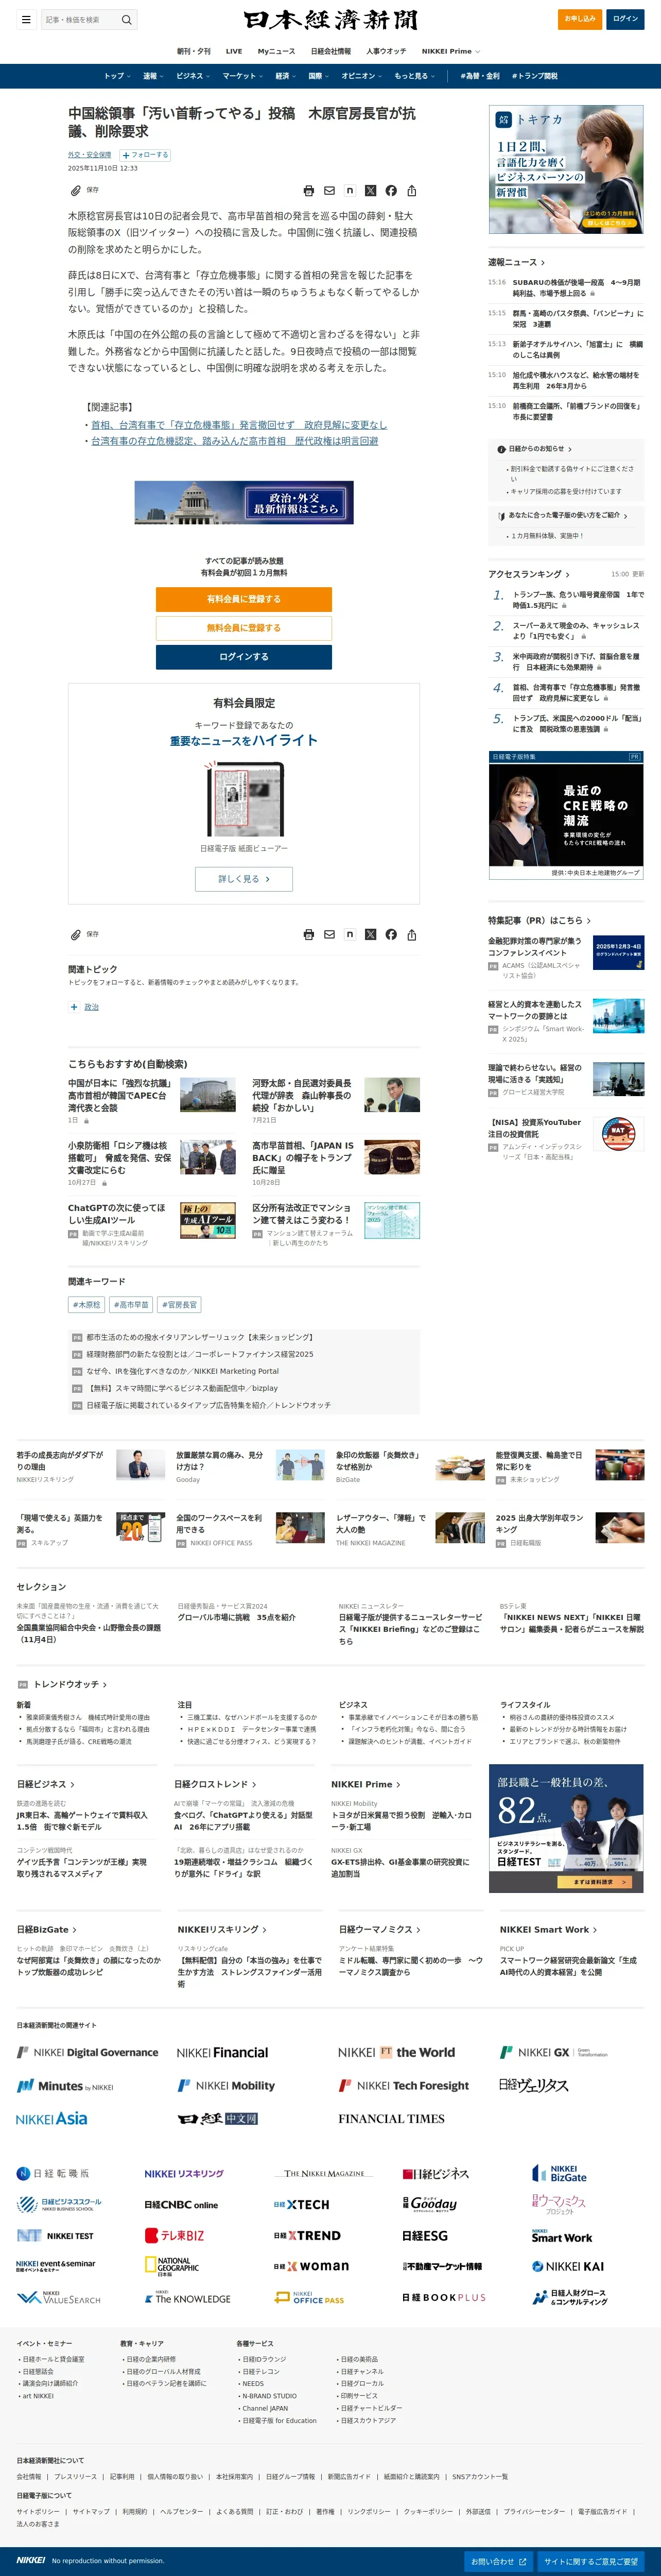Toggle フォローする for 外交・安全保障

point(145,155)
